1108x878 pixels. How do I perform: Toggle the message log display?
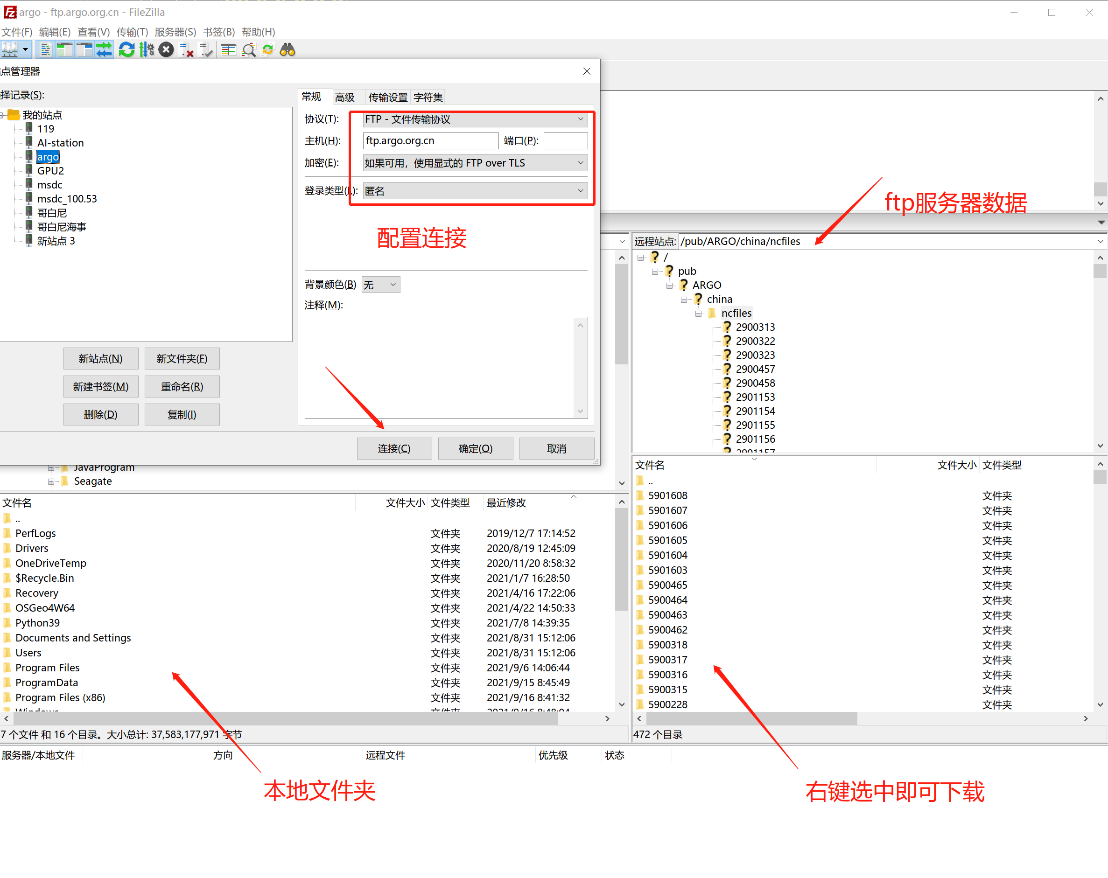tap(45, 50)
